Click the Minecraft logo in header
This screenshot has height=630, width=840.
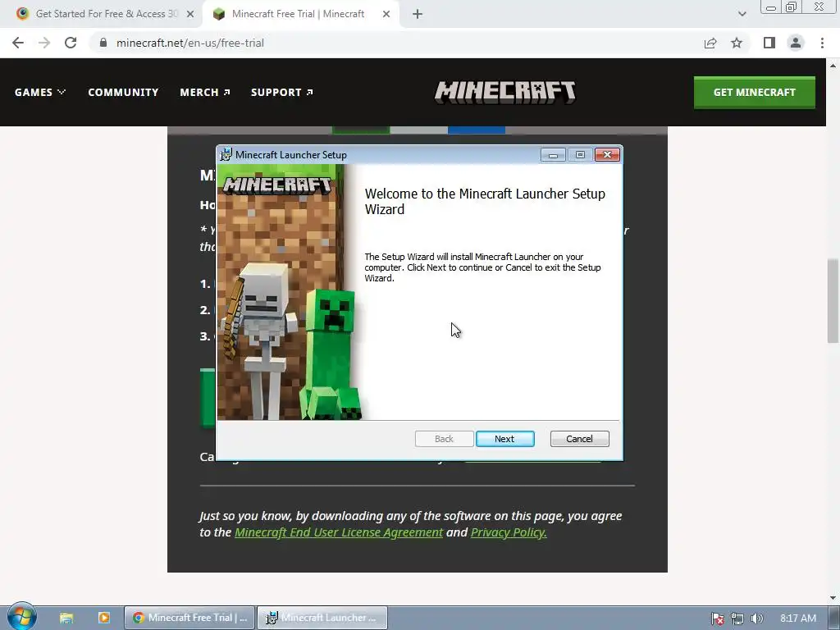coord(504,92)
